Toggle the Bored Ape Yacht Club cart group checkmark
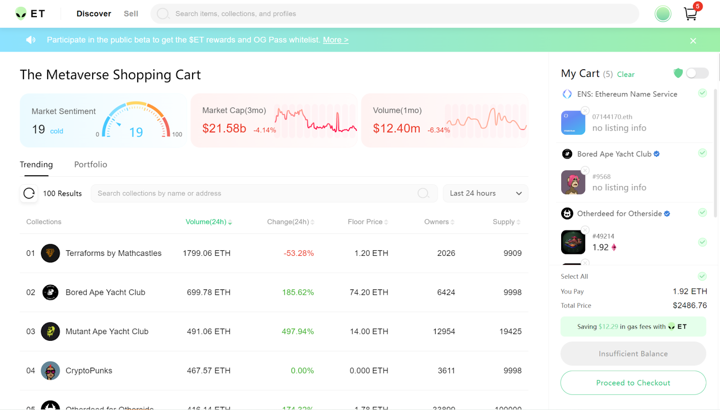This screenshot has height=410, width=720. (702, 153)
